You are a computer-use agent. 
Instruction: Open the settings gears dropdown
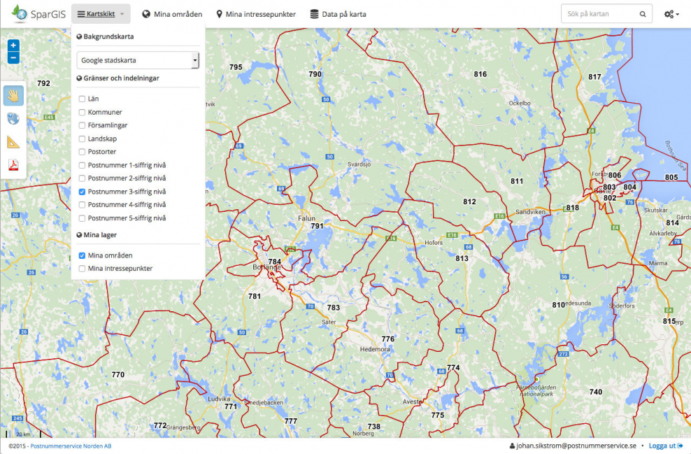pos(671,14)
